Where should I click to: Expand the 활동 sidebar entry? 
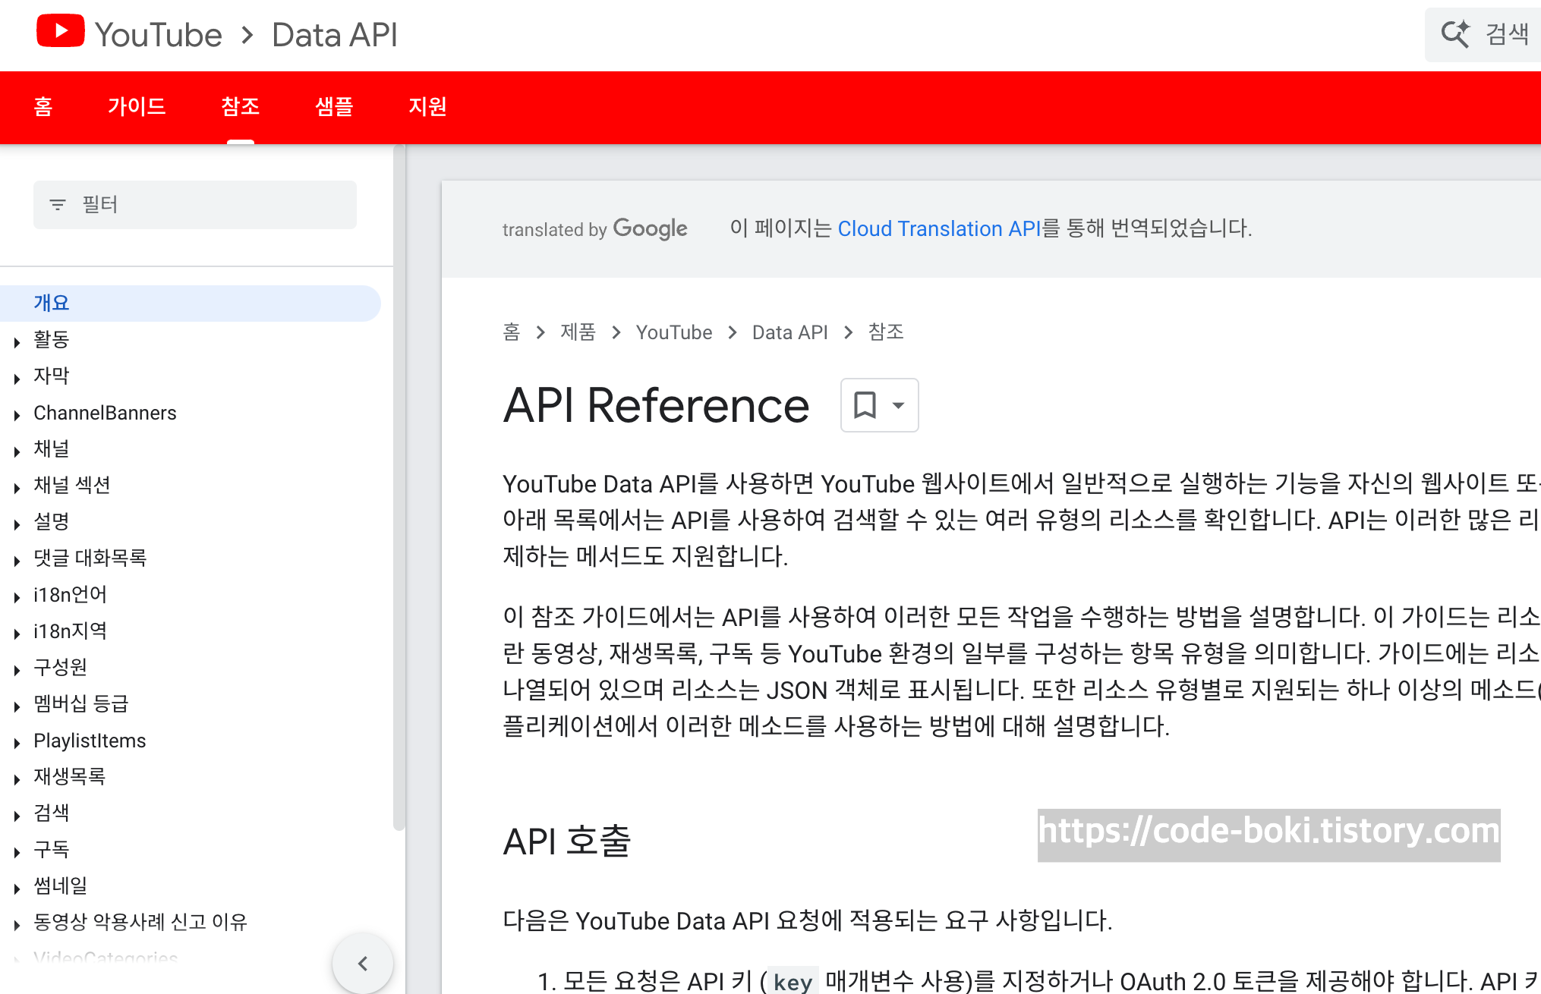tap(17, 342)
